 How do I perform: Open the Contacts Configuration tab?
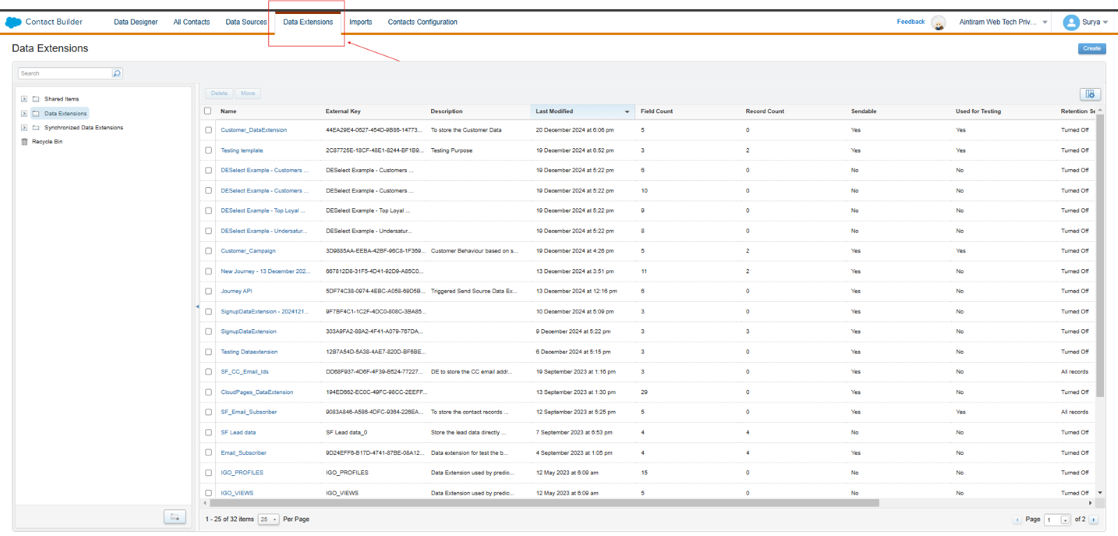422,22
